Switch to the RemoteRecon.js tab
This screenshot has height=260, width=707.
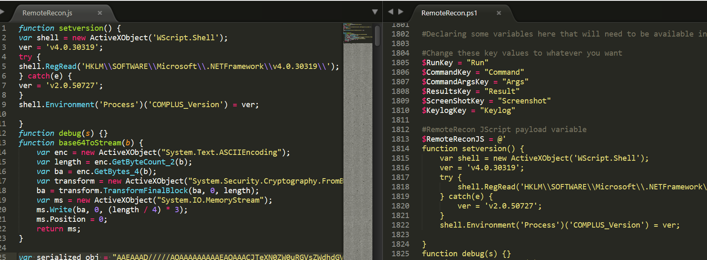(x=47, y=13)
